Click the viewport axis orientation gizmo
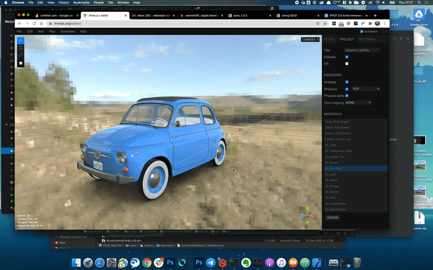 308,215
